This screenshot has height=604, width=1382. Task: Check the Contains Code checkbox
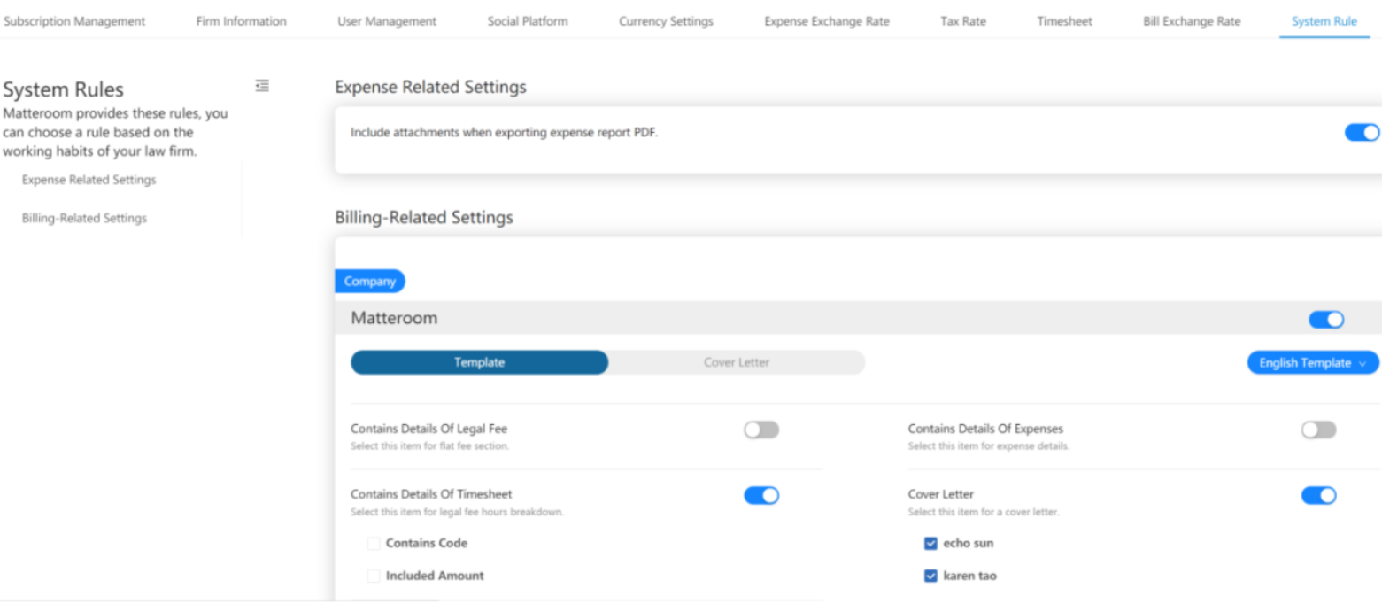(x=374, y=543)
